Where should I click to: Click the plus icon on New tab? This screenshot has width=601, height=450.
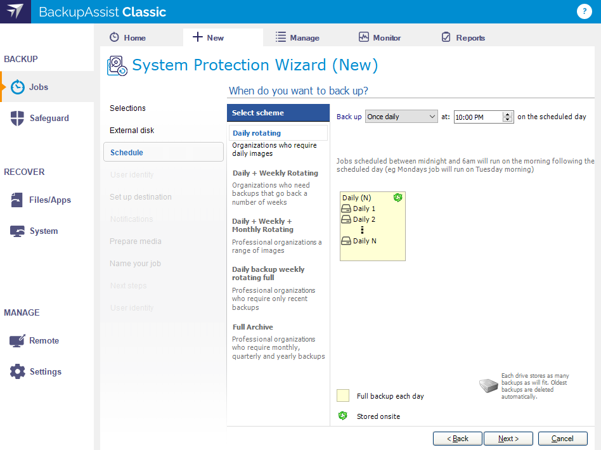coord(197,37)
